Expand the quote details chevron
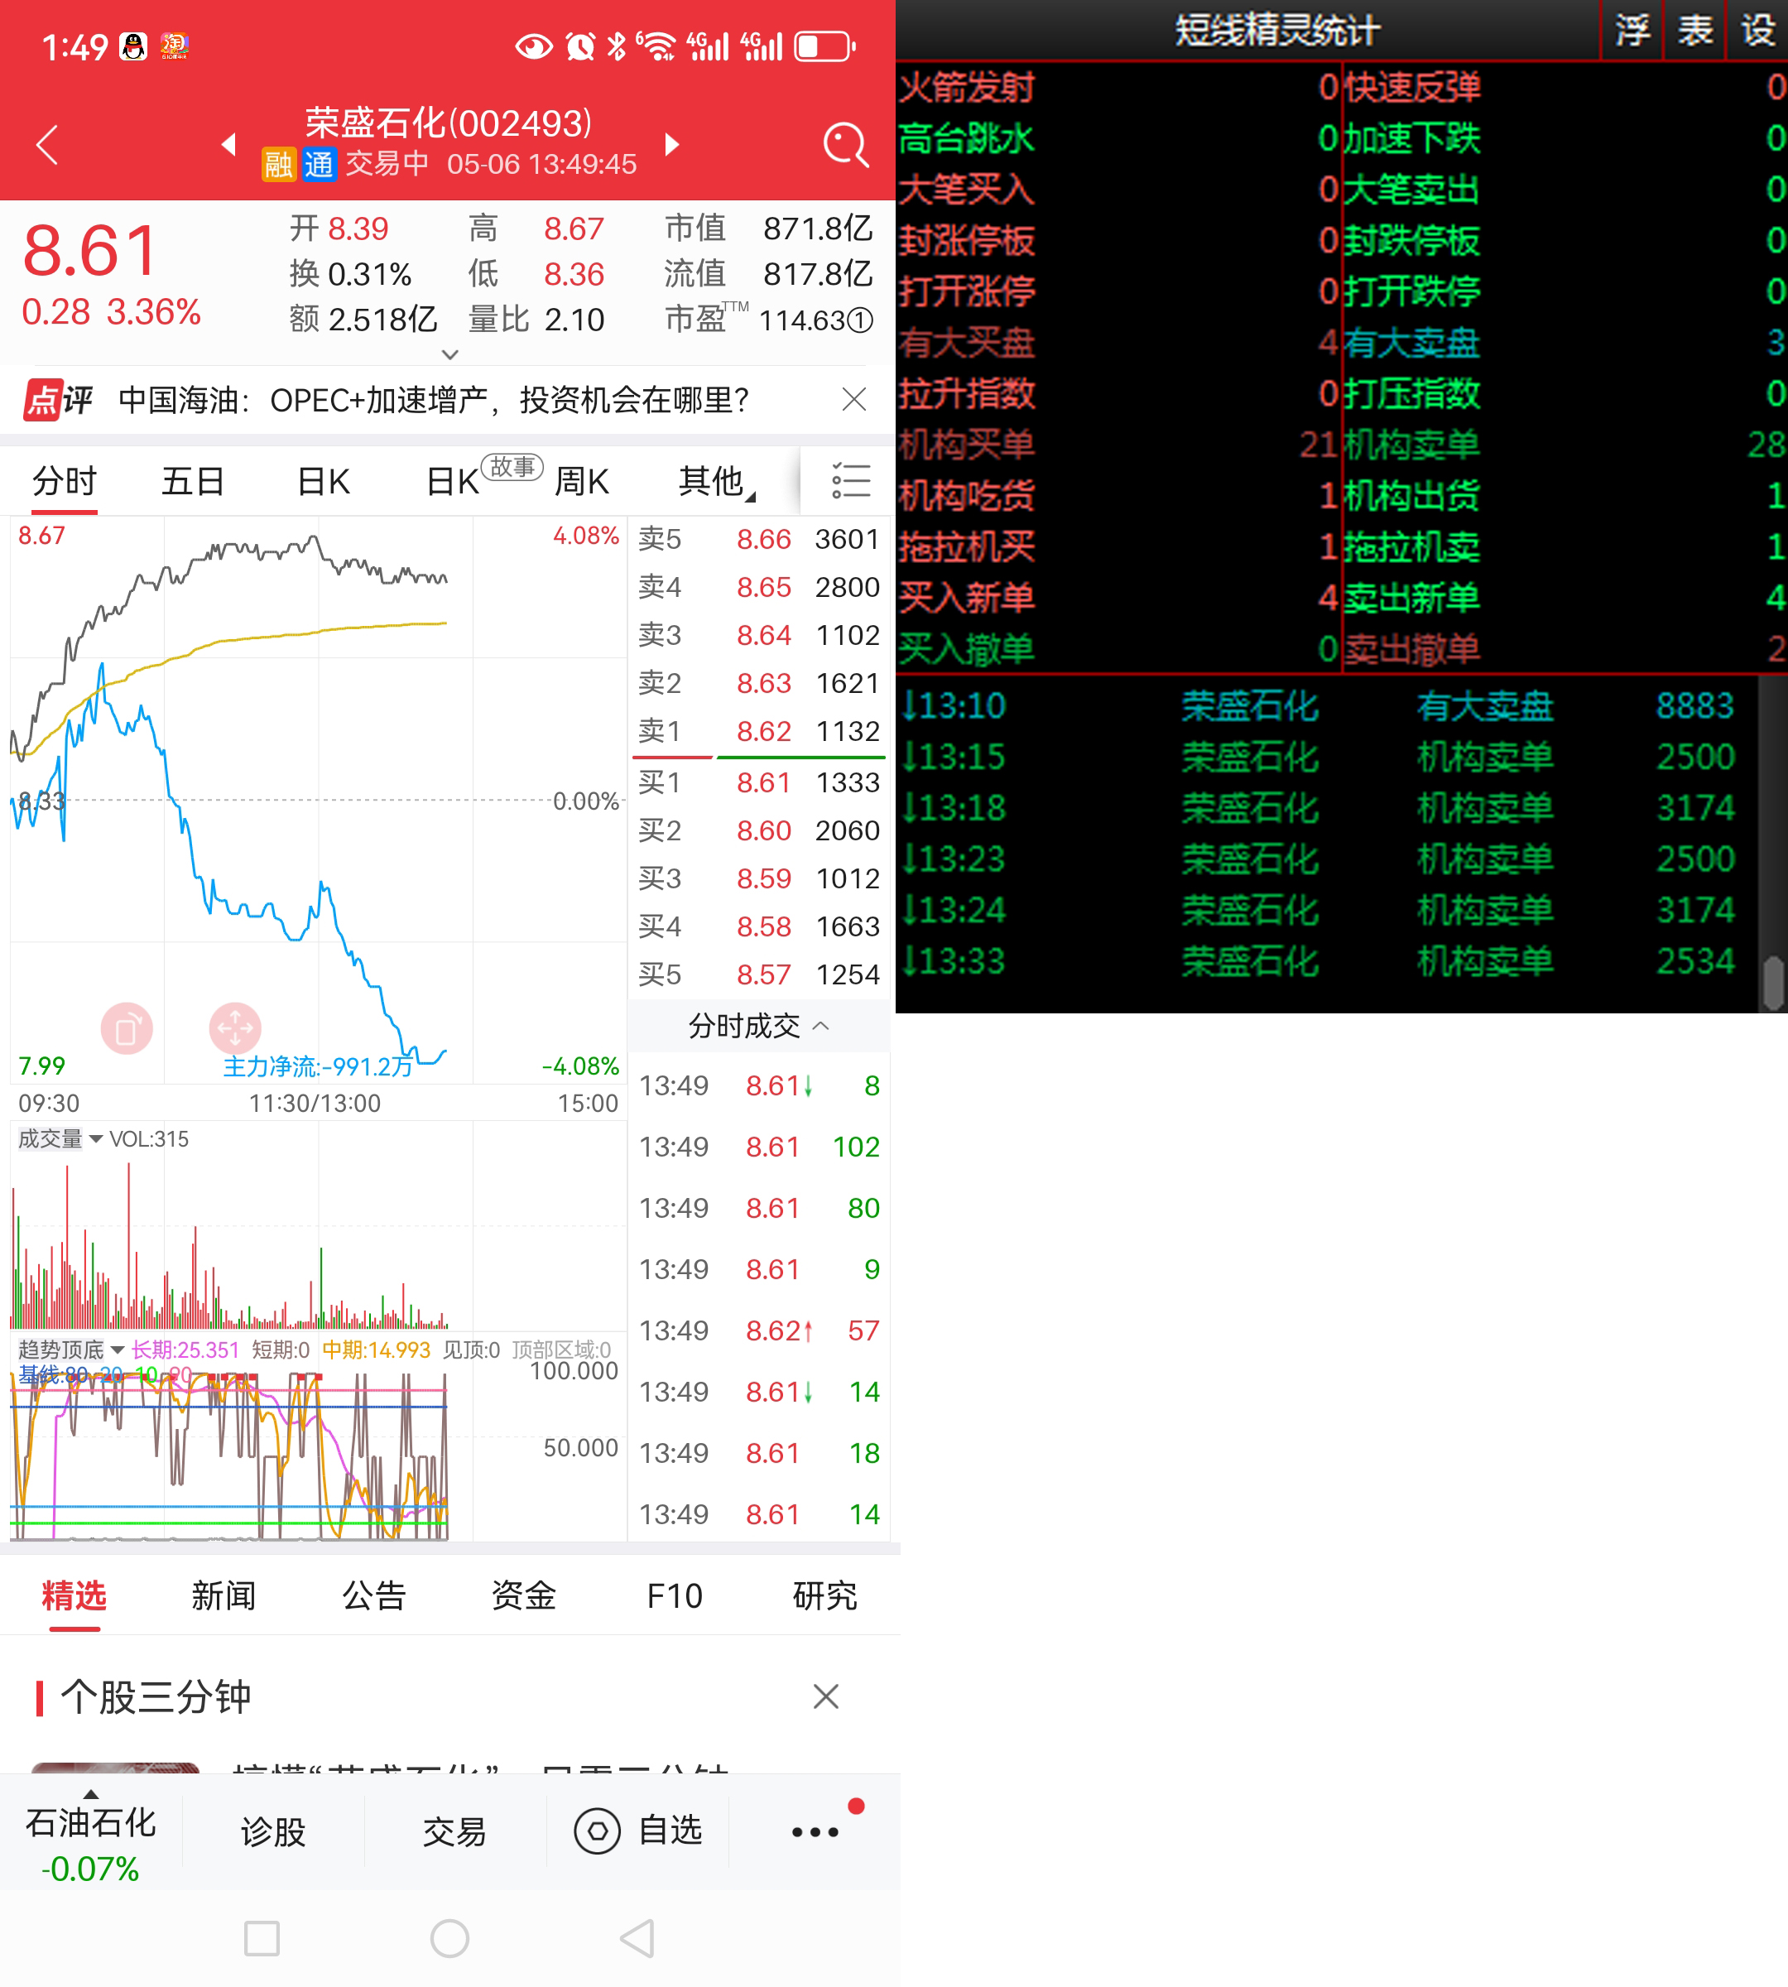 point(450,354)
